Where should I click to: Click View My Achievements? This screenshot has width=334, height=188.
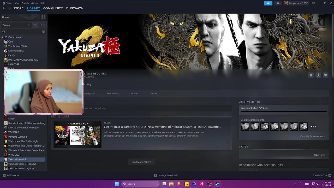pyautogui.click(x=312, y=136)
